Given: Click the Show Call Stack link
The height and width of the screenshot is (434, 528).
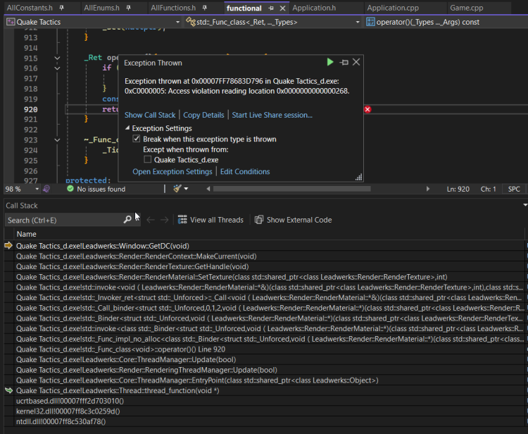Looking at the screenshot, I should (150, 115).
